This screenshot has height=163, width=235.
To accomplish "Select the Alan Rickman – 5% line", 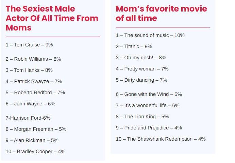I will [32, 140].
